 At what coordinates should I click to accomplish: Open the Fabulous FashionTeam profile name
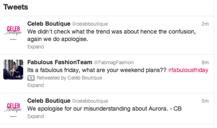pos(60,62)
